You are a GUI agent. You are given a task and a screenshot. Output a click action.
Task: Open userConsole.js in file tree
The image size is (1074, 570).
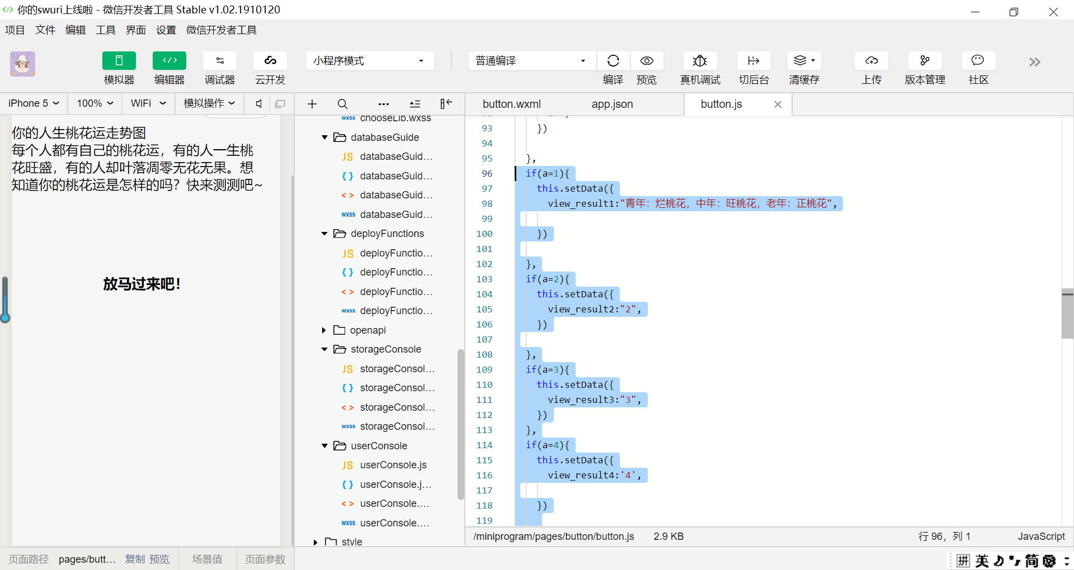click(393, 465)
